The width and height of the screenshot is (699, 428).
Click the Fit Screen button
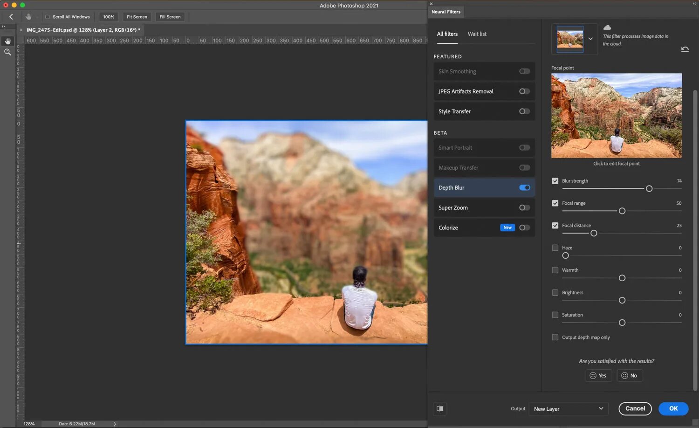click(137, 17)
